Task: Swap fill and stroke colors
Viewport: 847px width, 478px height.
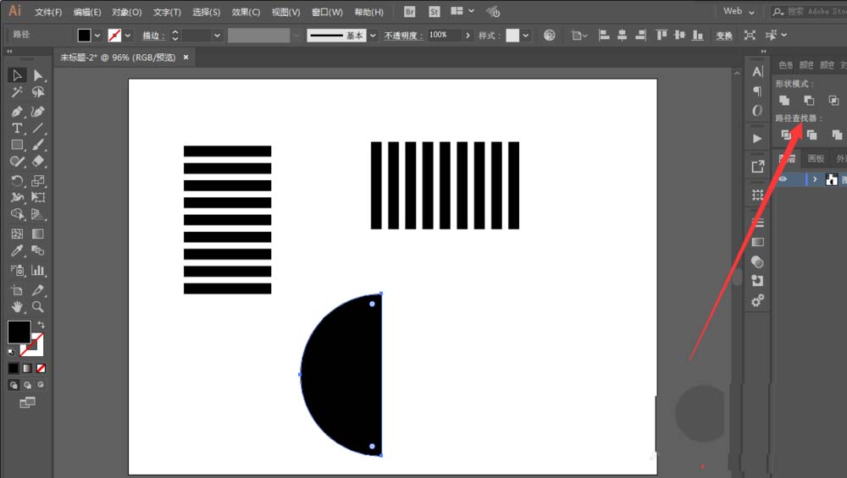Action: point(41,324)
